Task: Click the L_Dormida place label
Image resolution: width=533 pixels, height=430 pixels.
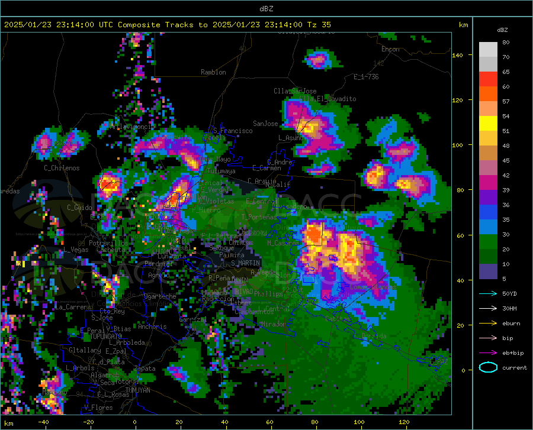Action: [x=370, y=336]
